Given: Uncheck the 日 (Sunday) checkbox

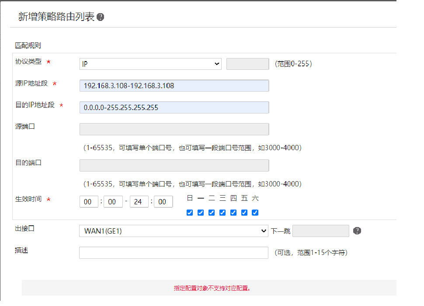Looking at the screenshot, I should 190,213.
